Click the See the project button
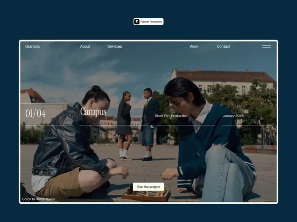The height and width of the screenshot is (222, 297). click(x=148, y=186)
